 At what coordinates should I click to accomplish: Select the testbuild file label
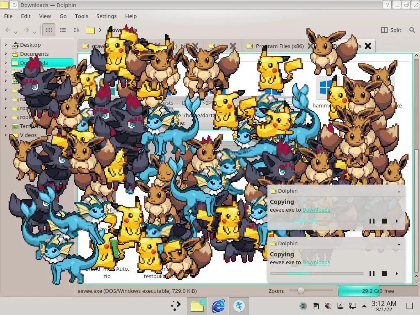pos(160,276)
